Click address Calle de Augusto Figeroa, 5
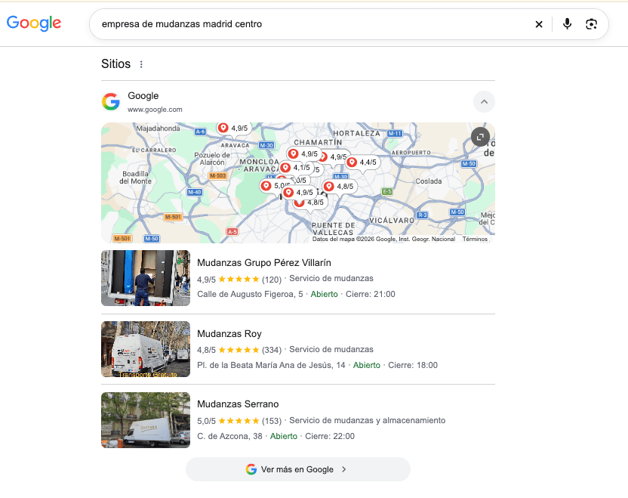This screenshot has width=628, height=498. point(250,294)
